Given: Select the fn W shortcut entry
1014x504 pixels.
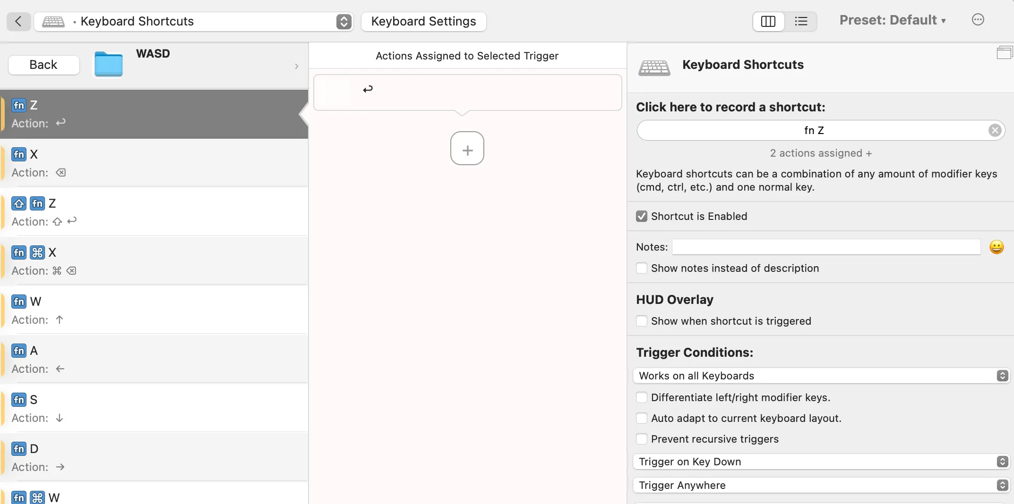Looking at the screenshot, I should coord(154,310).
